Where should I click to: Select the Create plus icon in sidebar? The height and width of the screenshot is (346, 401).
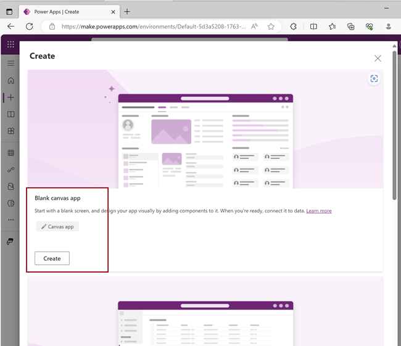tap(10, 97)
